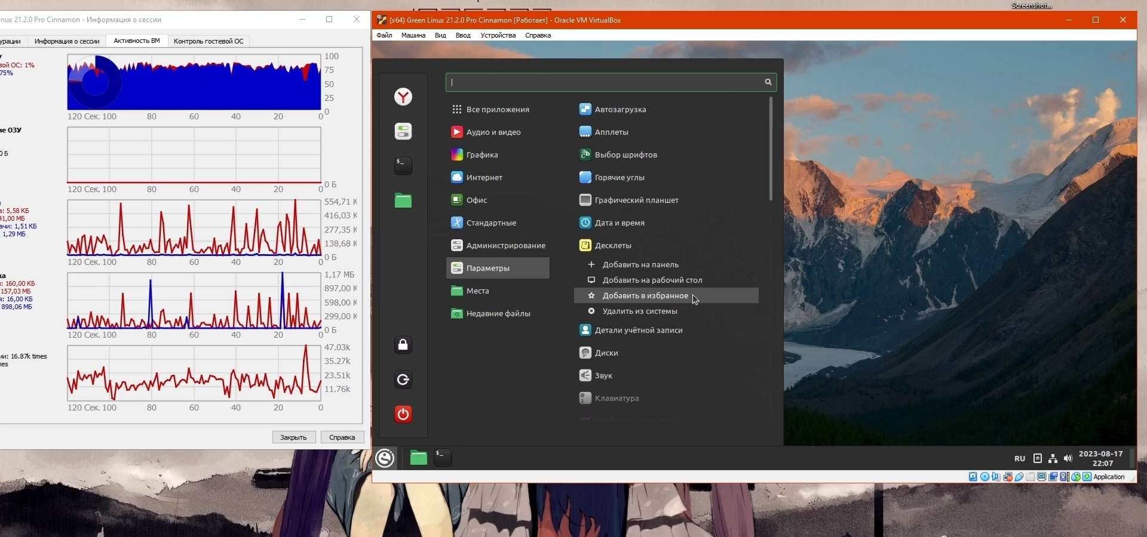The image size is (1147, 537).
Task: Select the Аудио и видео category
Action: 498,132
